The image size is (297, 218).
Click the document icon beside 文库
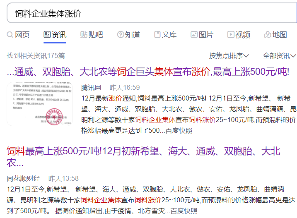[x=157, y=35]
